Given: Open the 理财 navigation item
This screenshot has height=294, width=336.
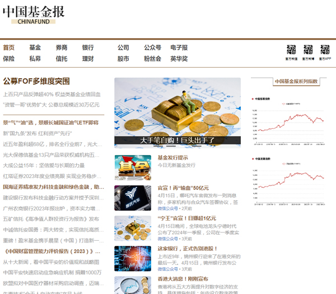Looking at the screenshot, I should [x=88, y=58].
